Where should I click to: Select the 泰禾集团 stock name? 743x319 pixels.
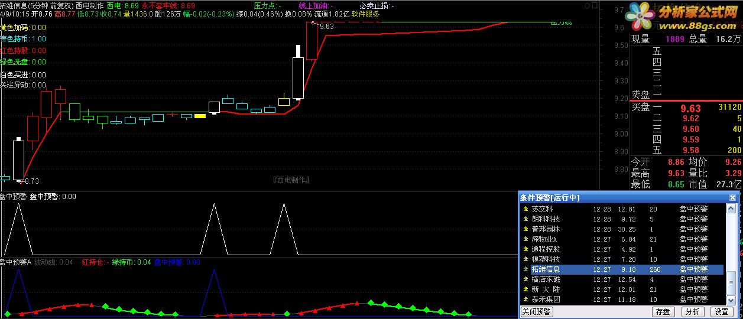(x=546, y=299)
